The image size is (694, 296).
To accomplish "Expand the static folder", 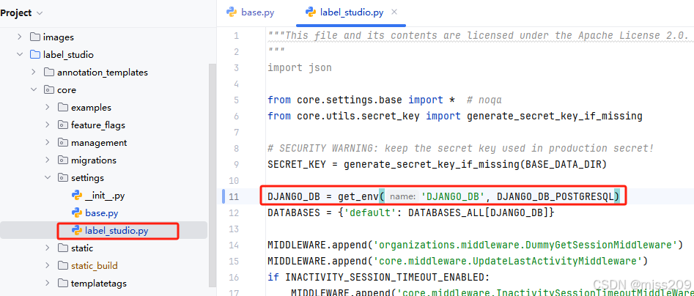I will pyautogui.click(x=48, y=248).
